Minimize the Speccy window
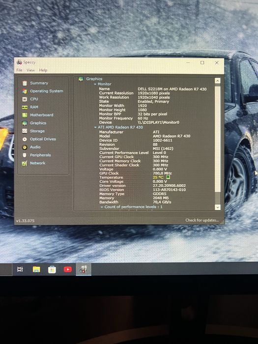The width and height of the screenshot is (258, 344). [188, 62]
